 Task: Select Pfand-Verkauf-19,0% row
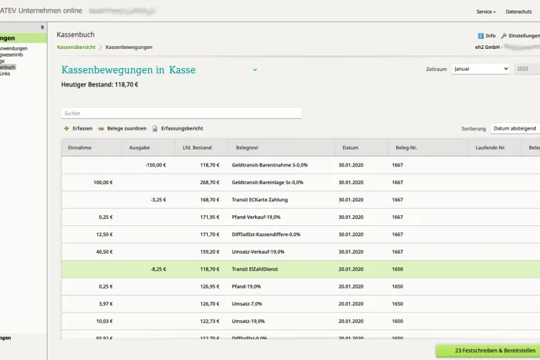[x=300, y=217]
